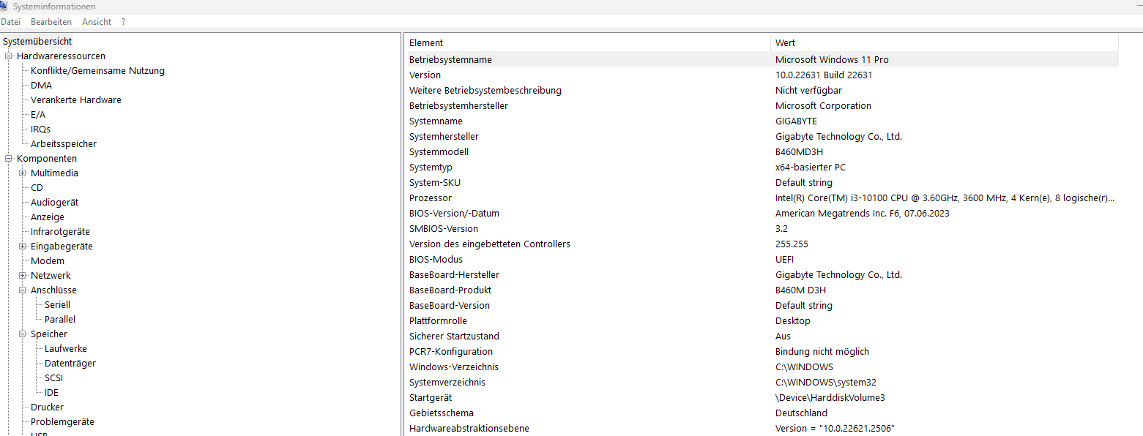The image size is (1143, 436).
Task: Select Arbeitsspeicher tree item
Action: click(64, 144)
